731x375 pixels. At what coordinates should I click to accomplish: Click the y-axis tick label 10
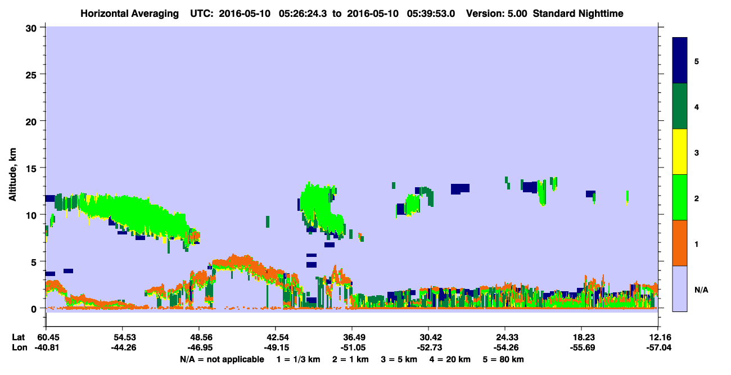click(33, 215)
